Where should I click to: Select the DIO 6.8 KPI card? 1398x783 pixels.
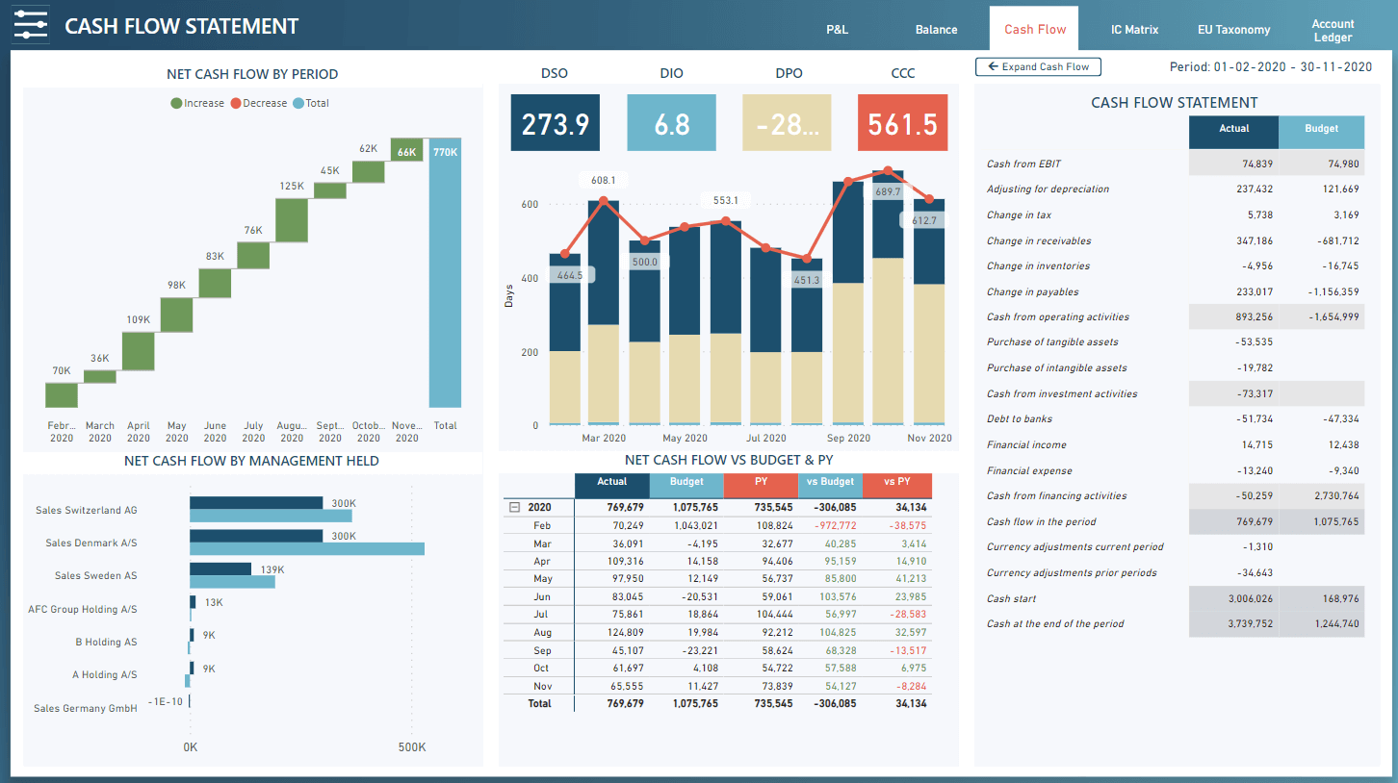(x=671, y=123)
